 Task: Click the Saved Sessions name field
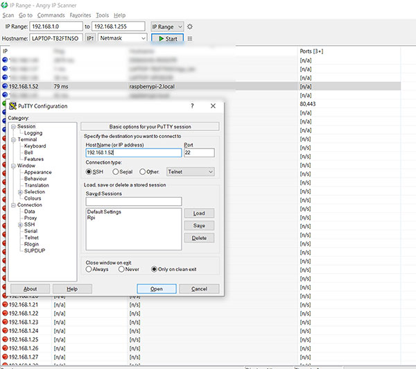[134, 201]
